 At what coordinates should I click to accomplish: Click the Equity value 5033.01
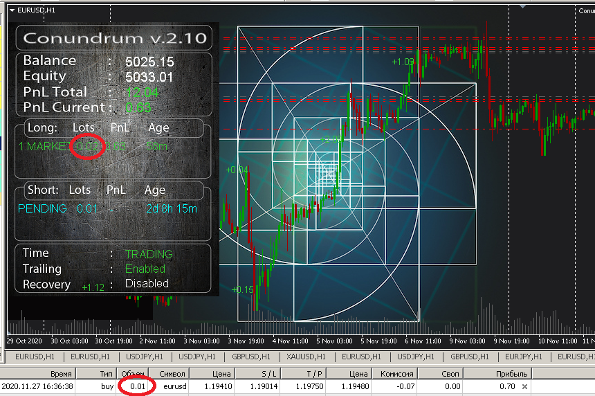coord(149,77)
